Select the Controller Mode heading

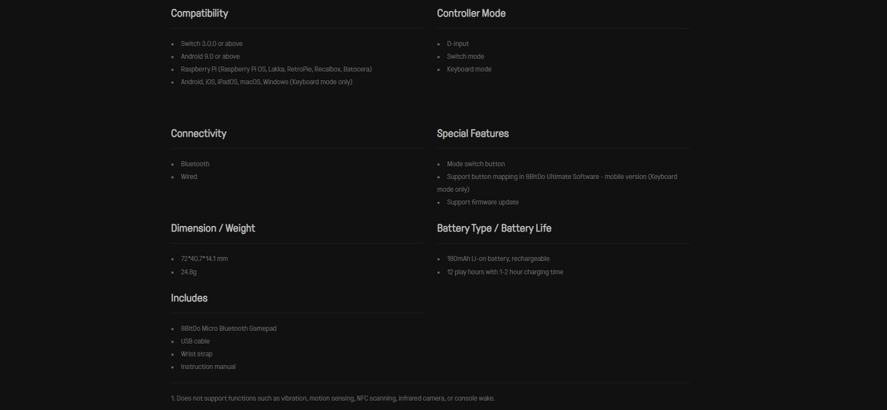pyautogui.click(x=471, y=13)
